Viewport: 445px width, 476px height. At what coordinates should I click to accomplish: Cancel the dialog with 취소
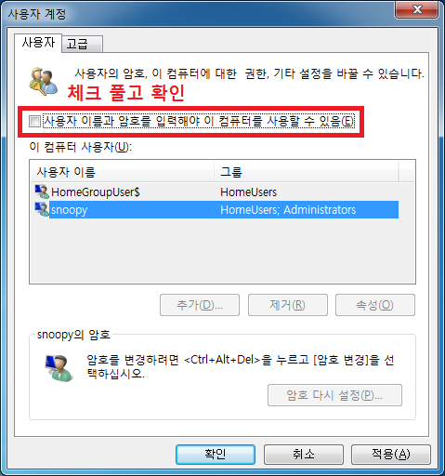click(304, 455)
